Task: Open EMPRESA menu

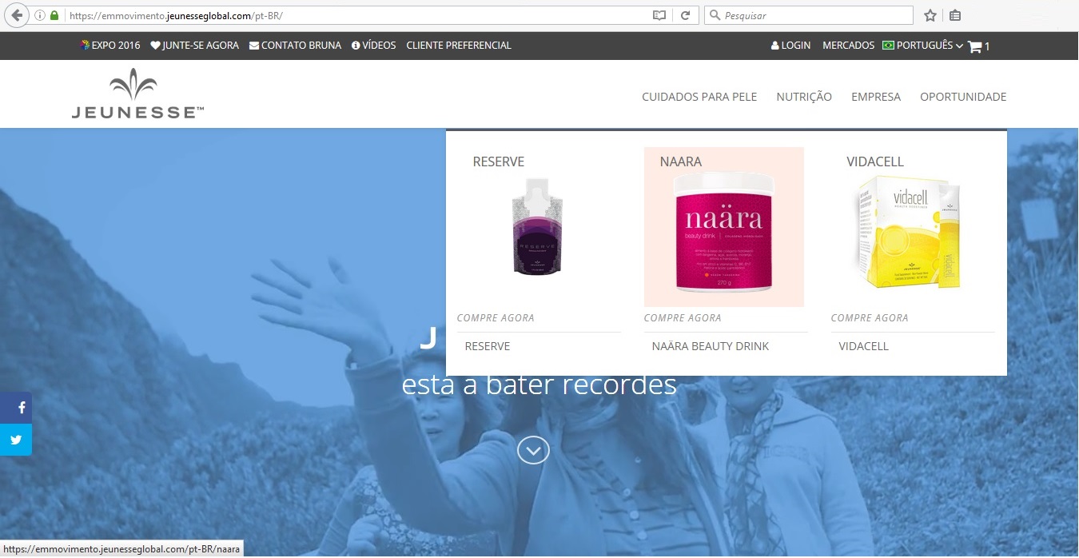Action: point(876,97)
